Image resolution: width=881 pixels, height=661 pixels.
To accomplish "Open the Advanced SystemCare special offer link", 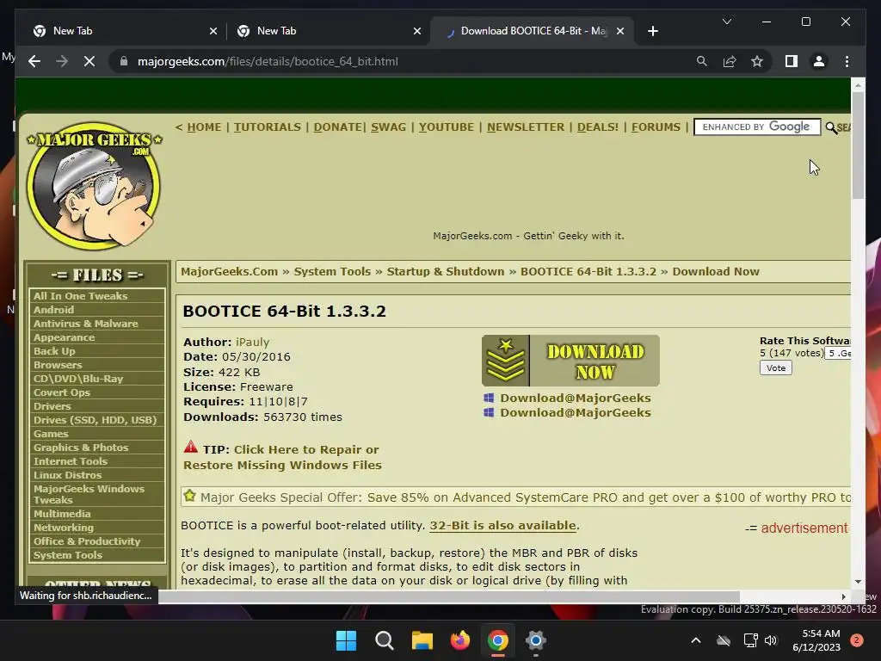I will [x=526, y=497].
